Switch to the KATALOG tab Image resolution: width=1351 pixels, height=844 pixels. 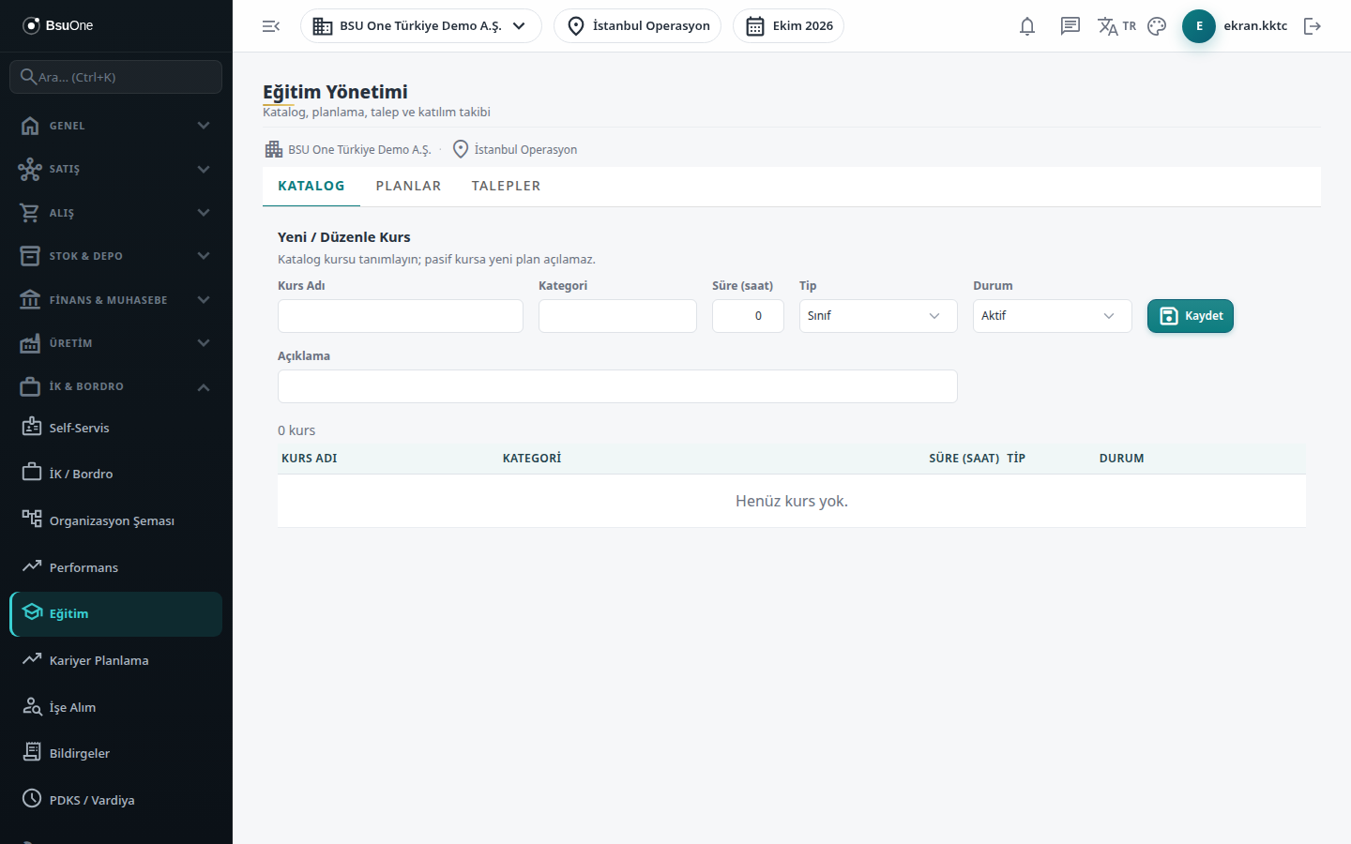(311, 186)
